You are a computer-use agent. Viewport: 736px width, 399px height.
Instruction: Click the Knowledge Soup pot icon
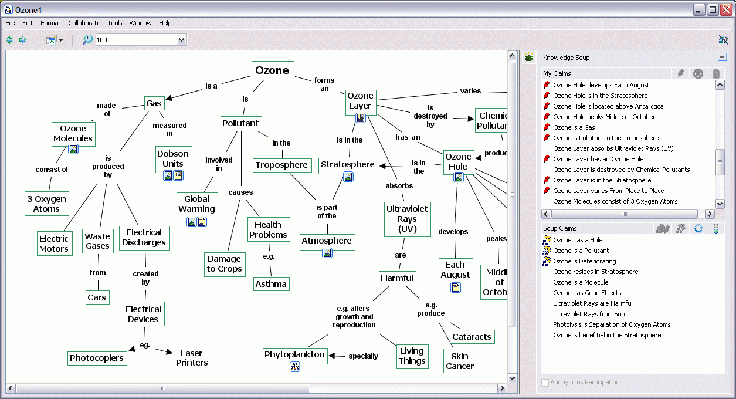click(x=529, y=58)
